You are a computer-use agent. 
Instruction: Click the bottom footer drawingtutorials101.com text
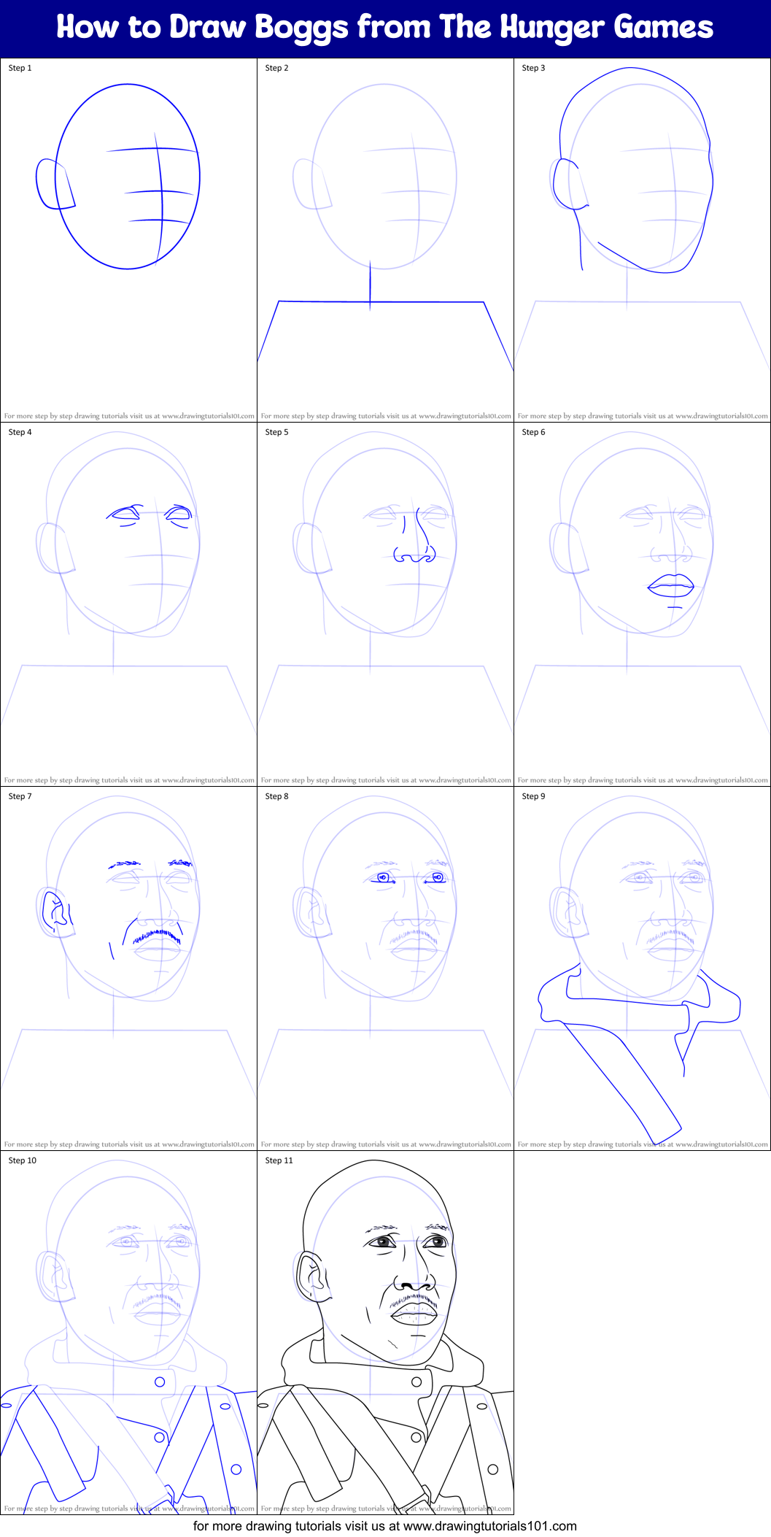(x=385, y=1526)
